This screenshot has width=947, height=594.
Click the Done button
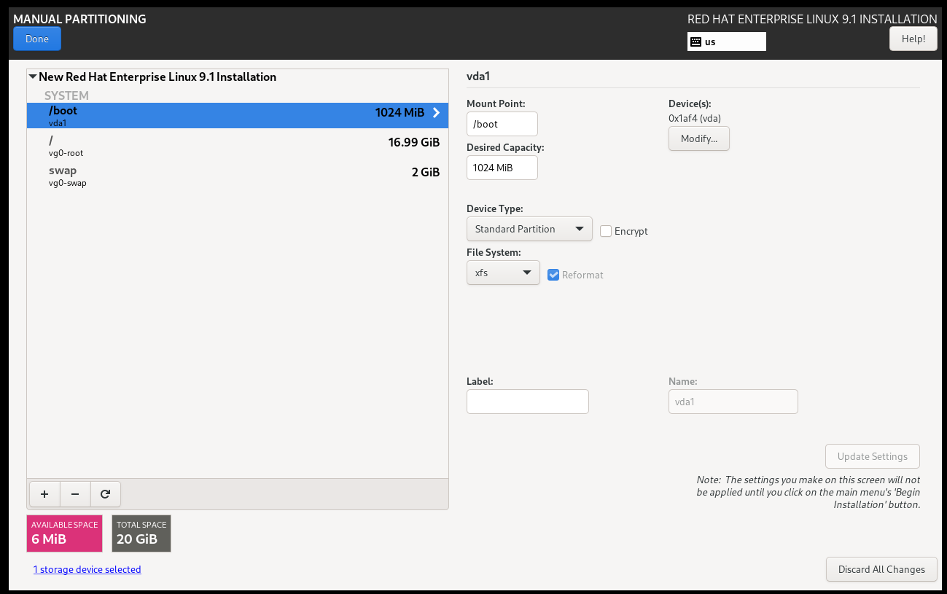[37, 39]
